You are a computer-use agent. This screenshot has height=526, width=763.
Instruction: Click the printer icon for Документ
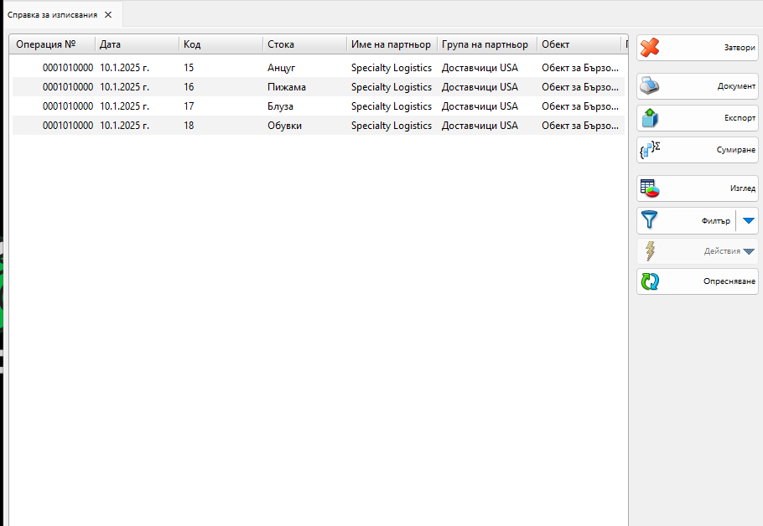(650, 85)
